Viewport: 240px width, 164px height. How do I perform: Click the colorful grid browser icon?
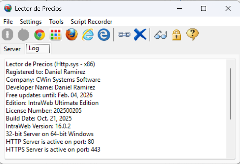click(56, 35)
